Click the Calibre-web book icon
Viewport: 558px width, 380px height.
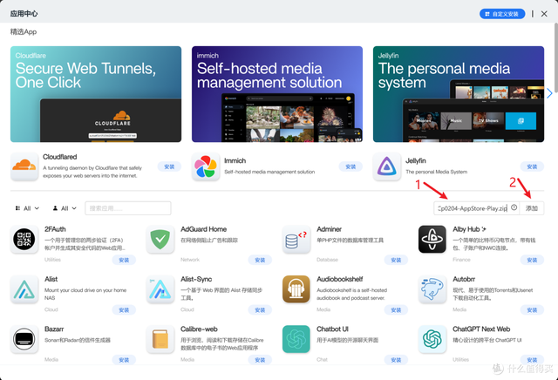click(x=160, y=339)
